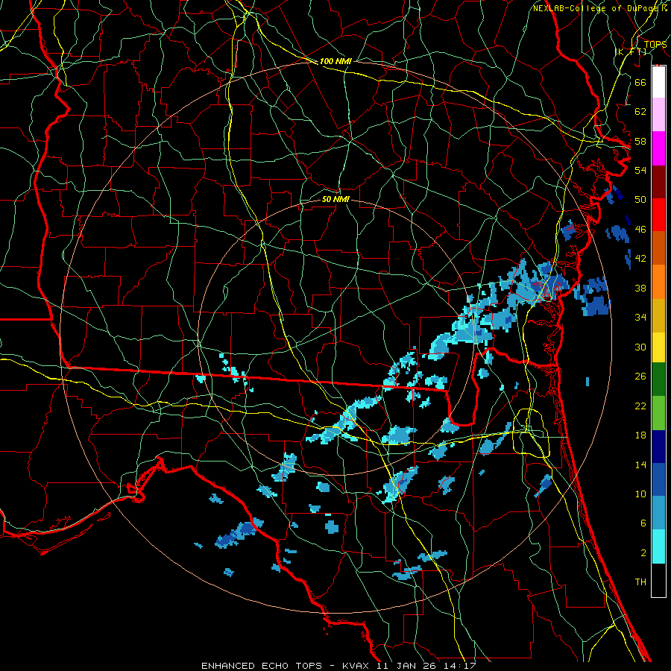Click the TOPS legend heading
The width and height of the screenshot is (671, 671).
pos(655,45)
